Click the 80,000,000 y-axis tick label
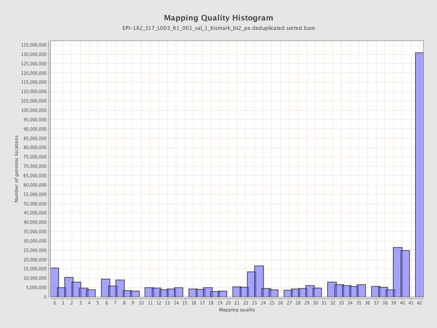This screenshot has width=437, height=328. pos(35,147)
